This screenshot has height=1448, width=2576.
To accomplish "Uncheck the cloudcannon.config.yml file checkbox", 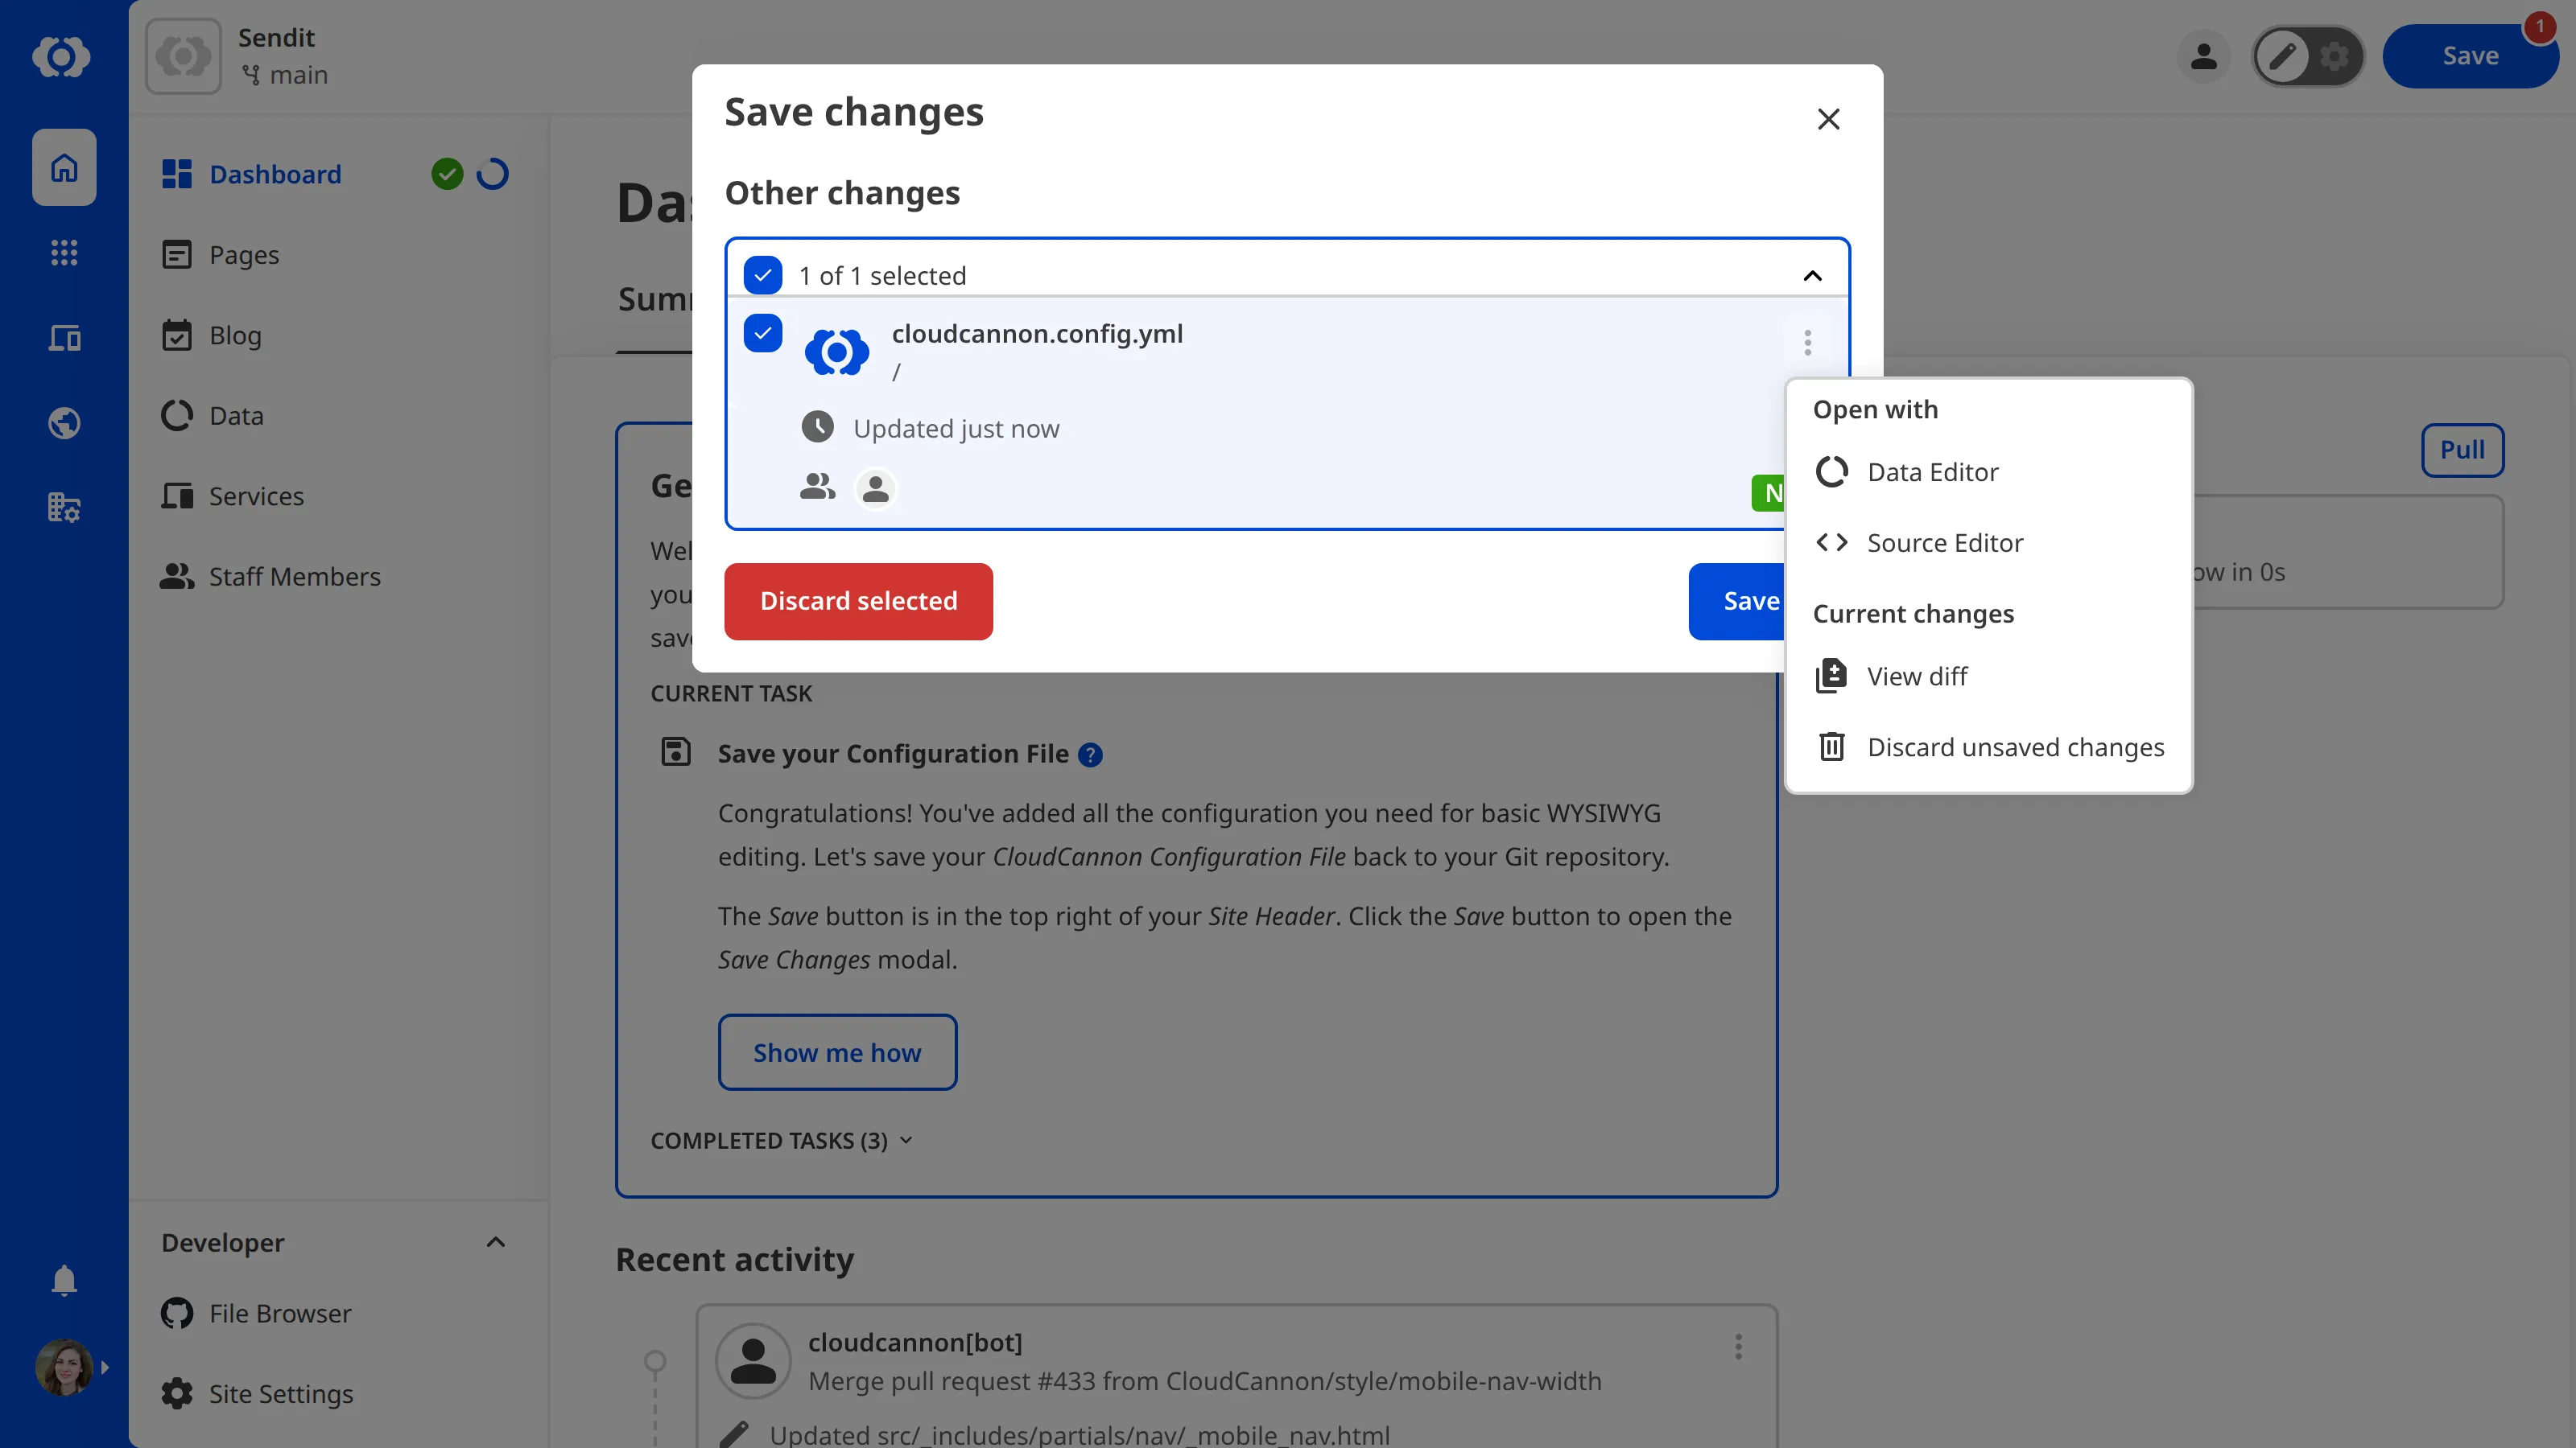I will tap(763, 333).
